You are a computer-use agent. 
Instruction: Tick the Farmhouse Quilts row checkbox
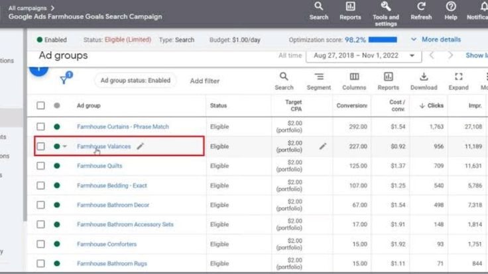click(41, 166)
